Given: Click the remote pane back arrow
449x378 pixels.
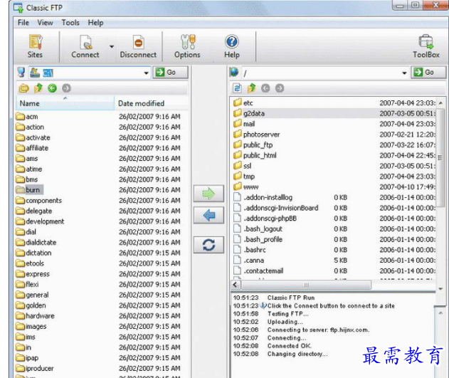Looking at the screenshot, I should pos(265,88).
